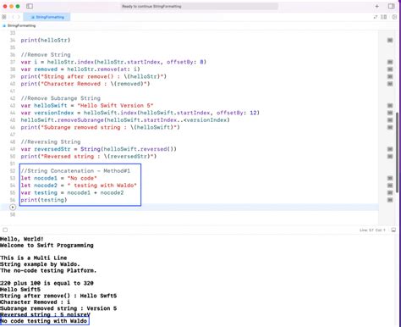Toggle the navigator sidebar icon

[x=30, y=6]
